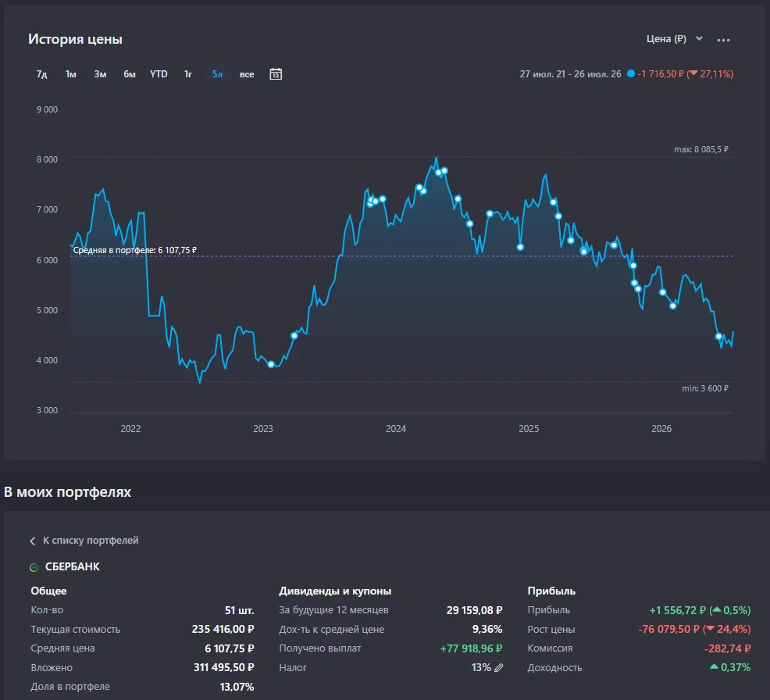Open the custom date range calendar icon
770x700 pixels.
pyautogui.click(x=276, y=74)
